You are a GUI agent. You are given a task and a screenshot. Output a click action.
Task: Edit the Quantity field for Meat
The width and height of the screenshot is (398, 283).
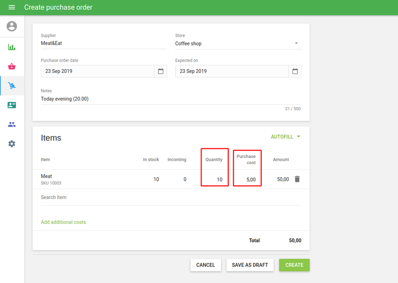215,180
